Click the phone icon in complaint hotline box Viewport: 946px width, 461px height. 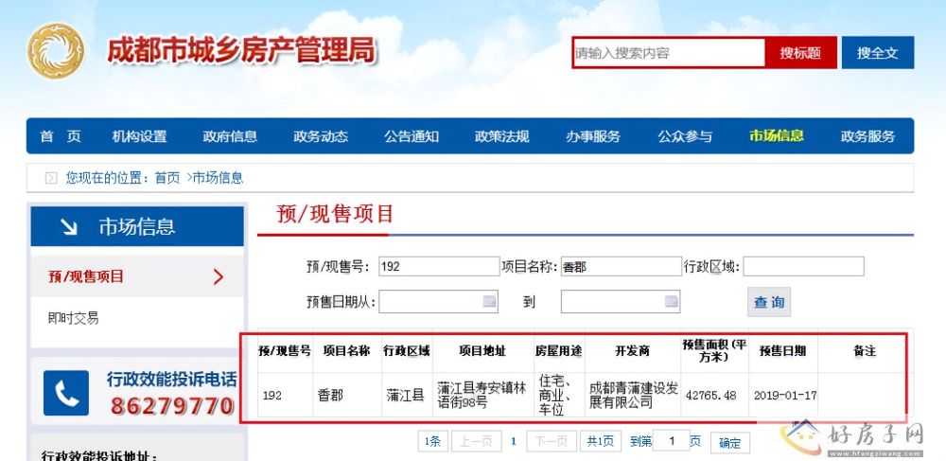67,393
